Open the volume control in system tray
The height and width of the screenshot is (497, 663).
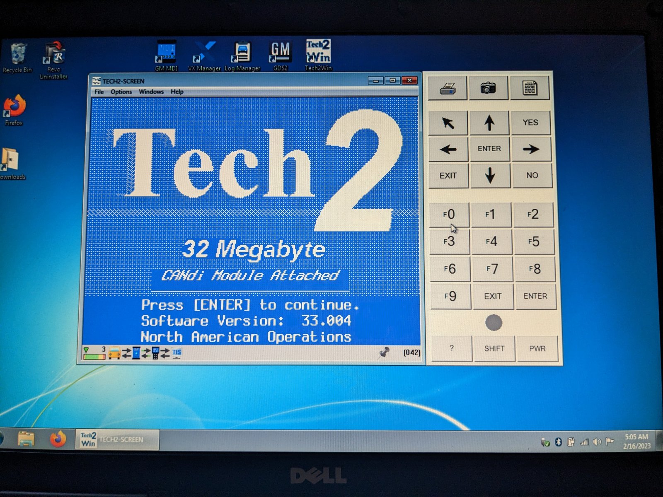click(597, 442)
